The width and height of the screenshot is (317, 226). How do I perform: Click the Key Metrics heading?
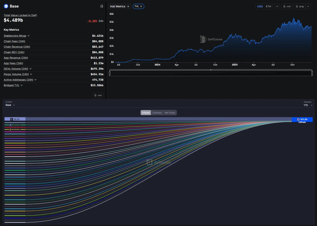(11, 30)
